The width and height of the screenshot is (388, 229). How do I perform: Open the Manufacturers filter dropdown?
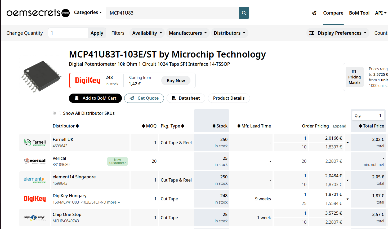188,33
